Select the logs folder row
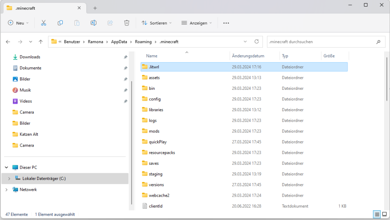Viewport: 390px width, 220px height. 244,120
